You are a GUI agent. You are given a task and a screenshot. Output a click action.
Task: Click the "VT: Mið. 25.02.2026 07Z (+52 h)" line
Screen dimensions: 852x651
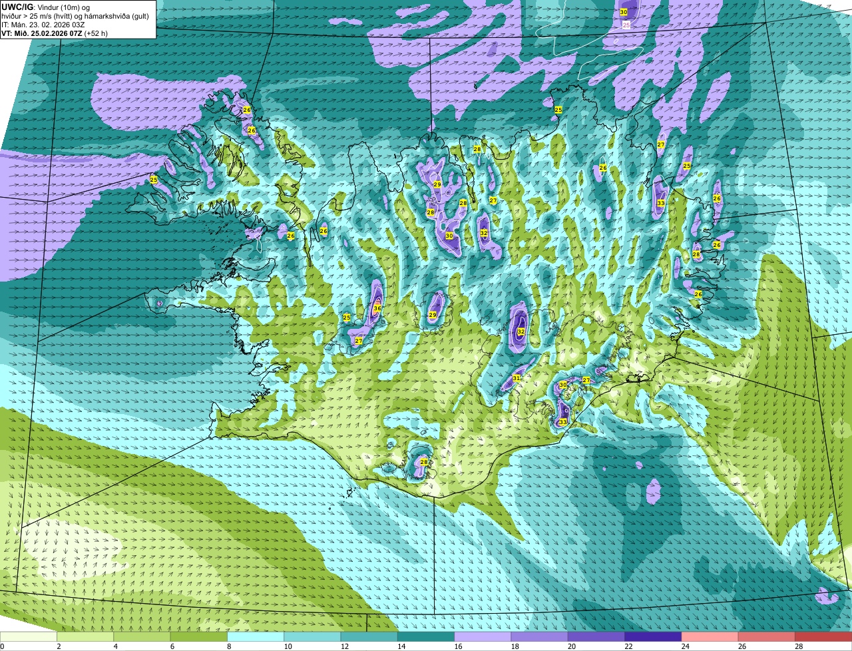[x=55, y=33]
